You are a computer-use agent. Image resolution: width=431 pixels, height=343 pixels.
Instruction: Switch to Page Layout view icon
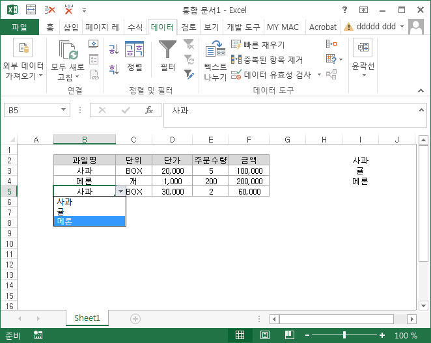pyautogui.click(x=265, y=335)
